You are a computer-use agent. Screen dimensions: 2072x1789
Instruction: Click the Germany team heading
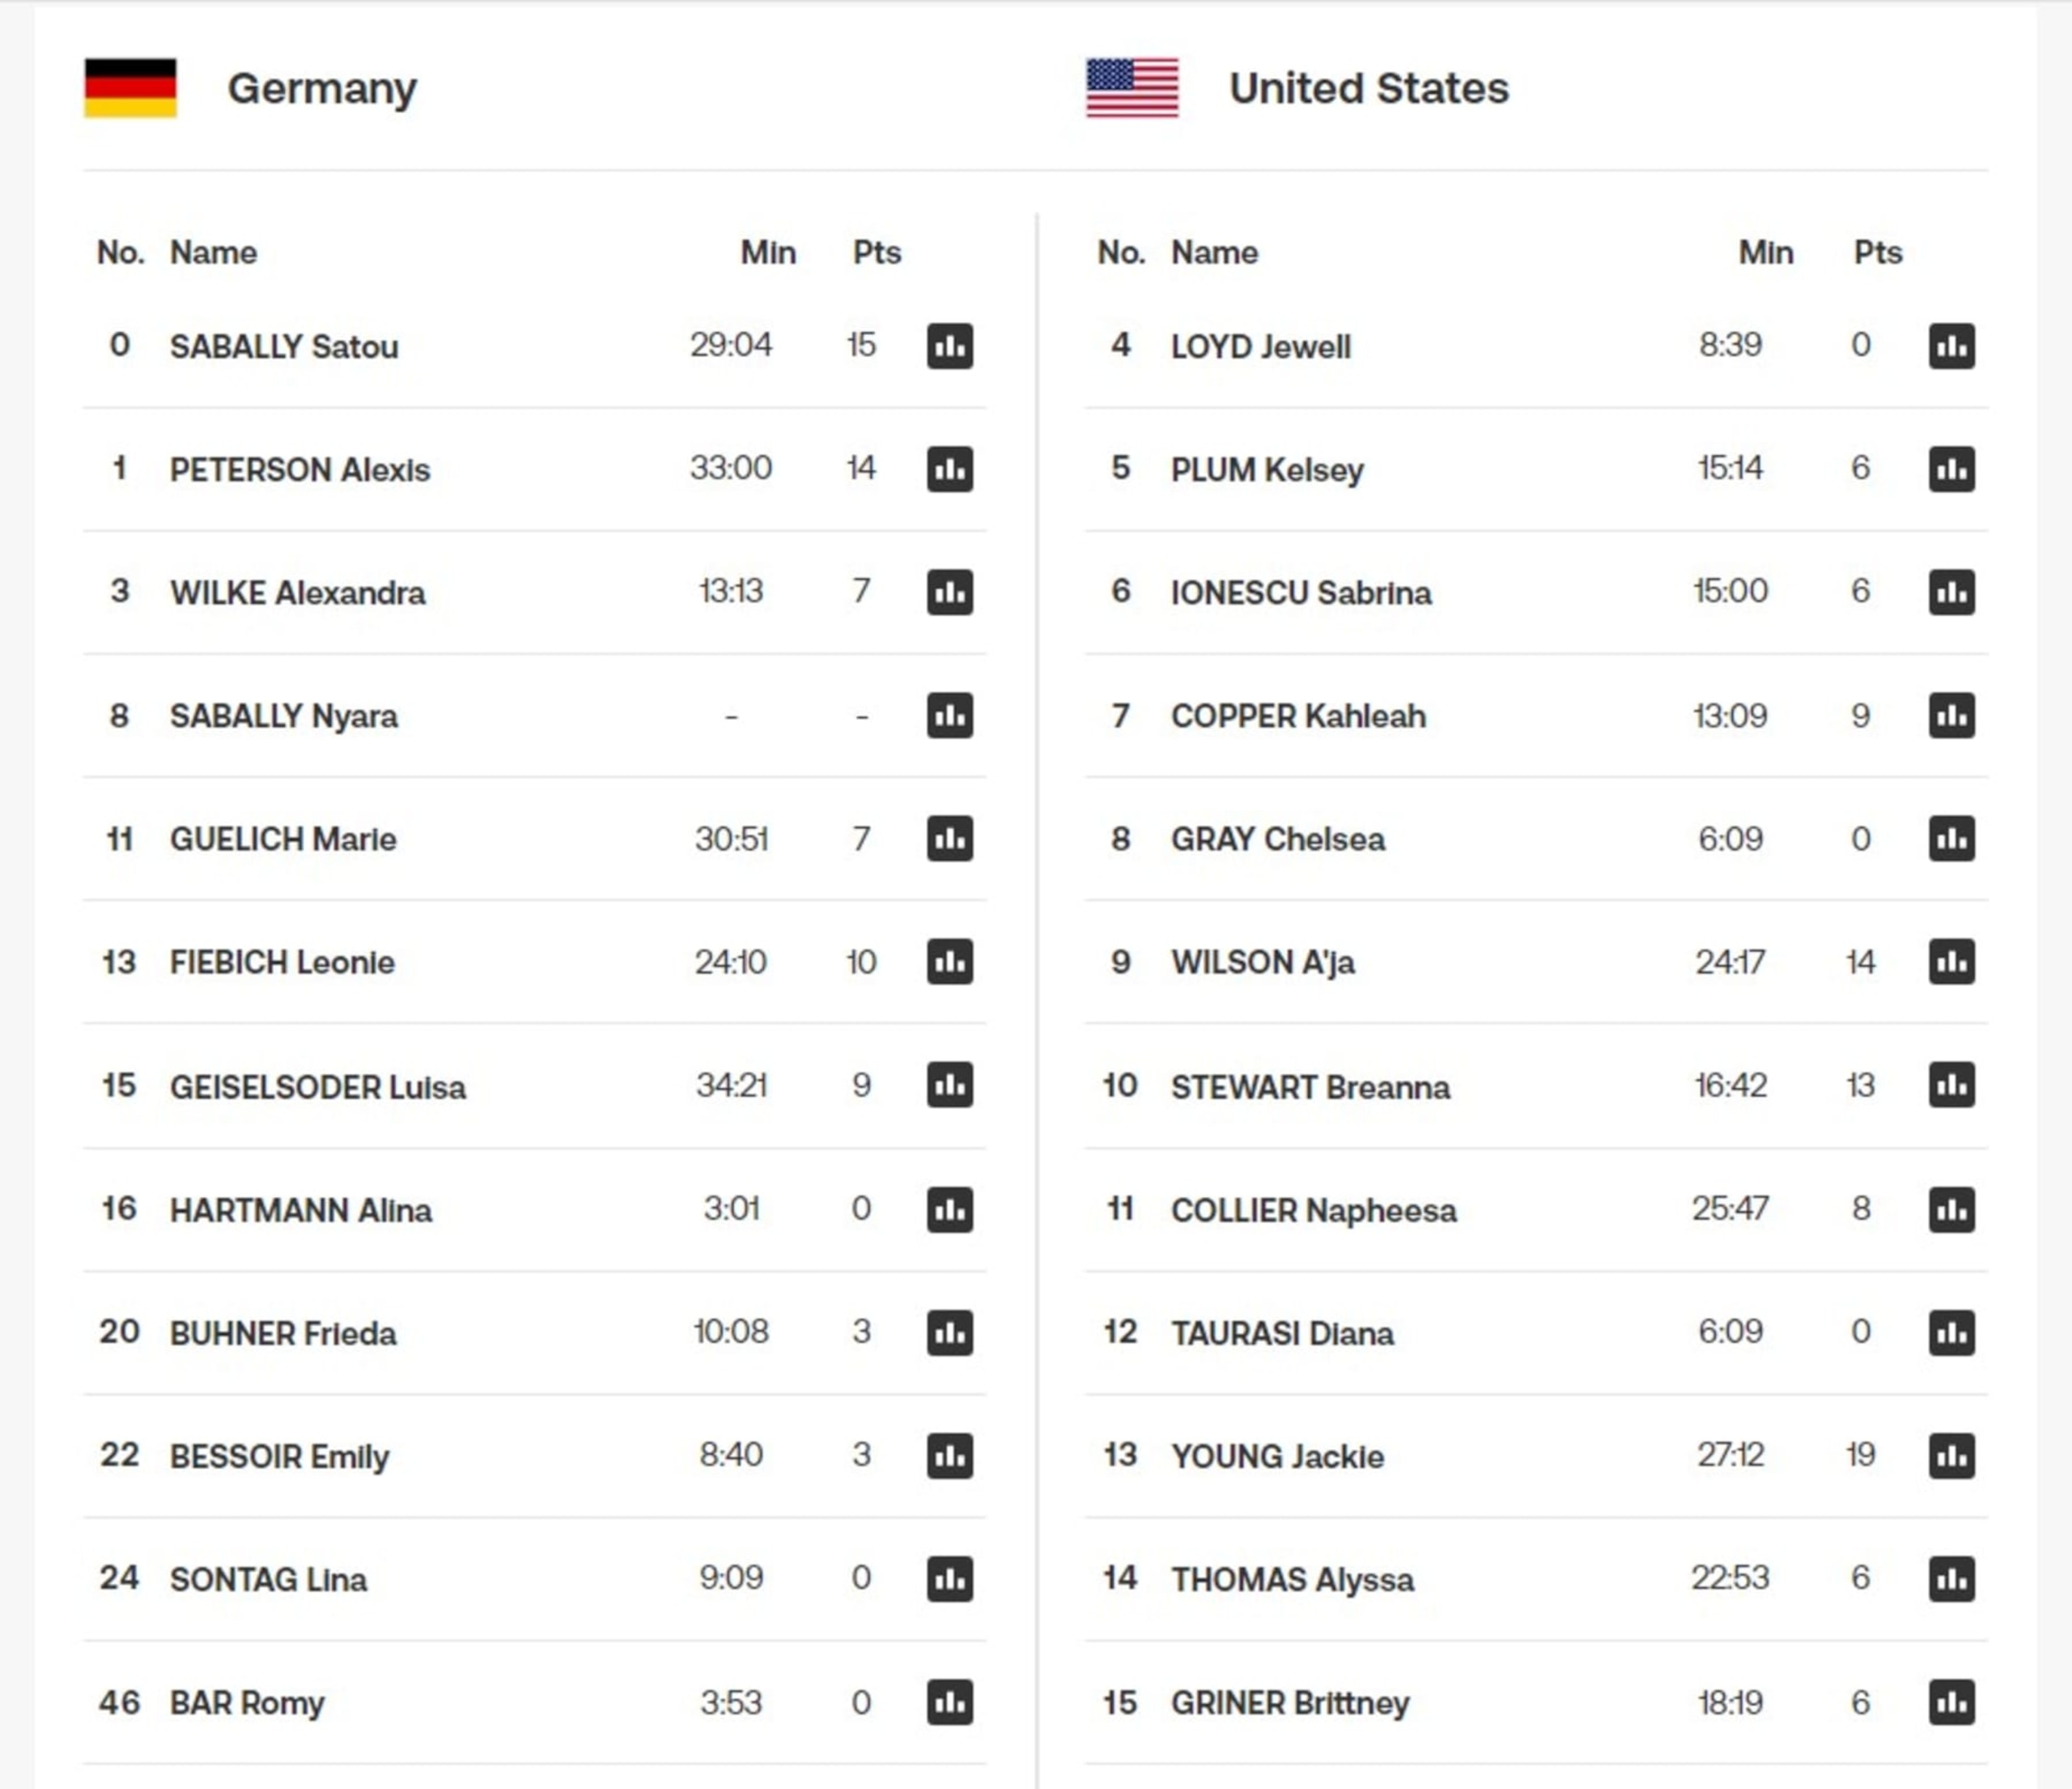[x=322, y=89]
